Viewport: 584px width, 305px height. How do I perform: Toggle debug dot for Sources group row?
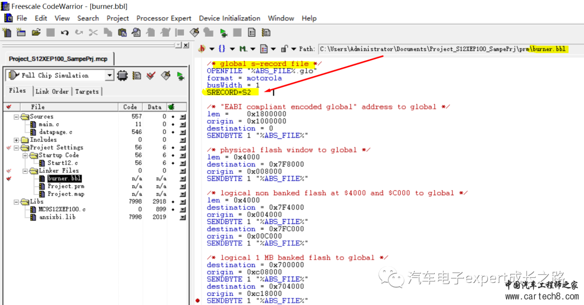pyautogui.click(x=173, y=117)
